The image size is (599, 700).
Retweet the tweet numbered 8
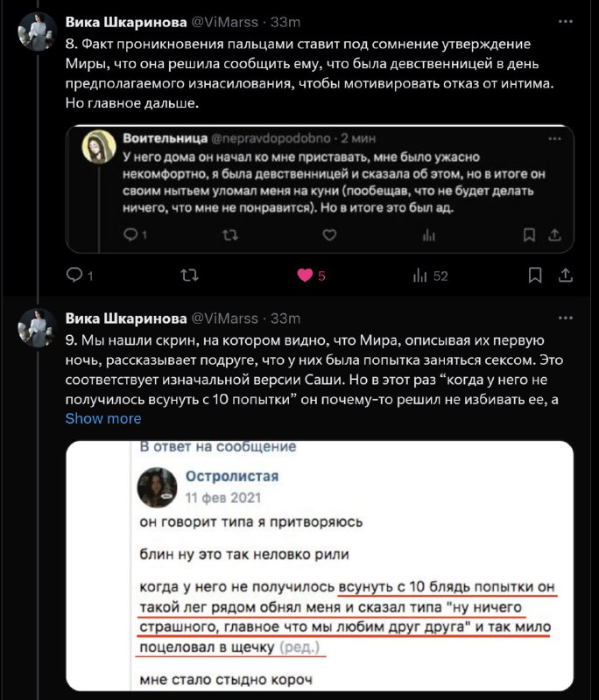(189, 275)
